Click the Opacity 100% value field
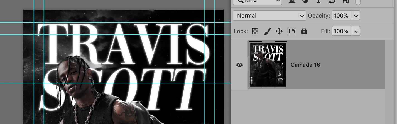The image size is (397, 124). 342,16
